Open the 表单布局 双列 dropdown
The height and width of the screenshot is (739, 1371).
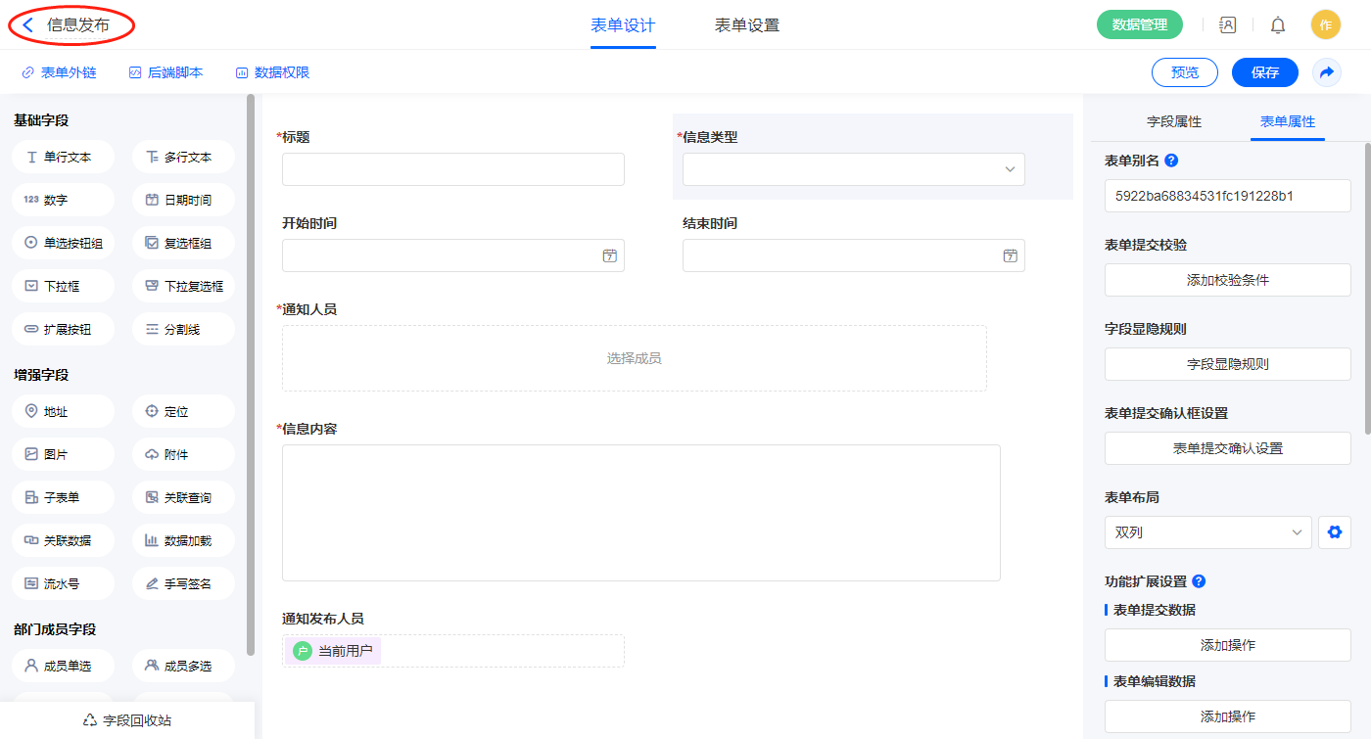1207,532
